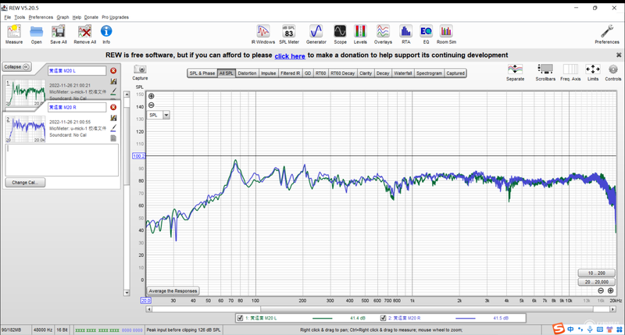
Task: Switch to the SPL & Phase tab
Action: pos(202,73)
